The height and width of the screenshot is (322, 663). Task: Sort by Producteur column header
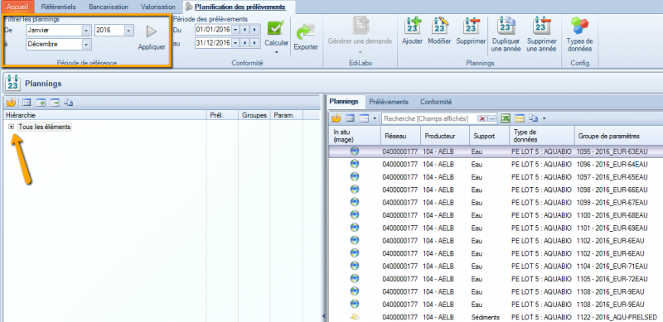(x=444, y=136)
